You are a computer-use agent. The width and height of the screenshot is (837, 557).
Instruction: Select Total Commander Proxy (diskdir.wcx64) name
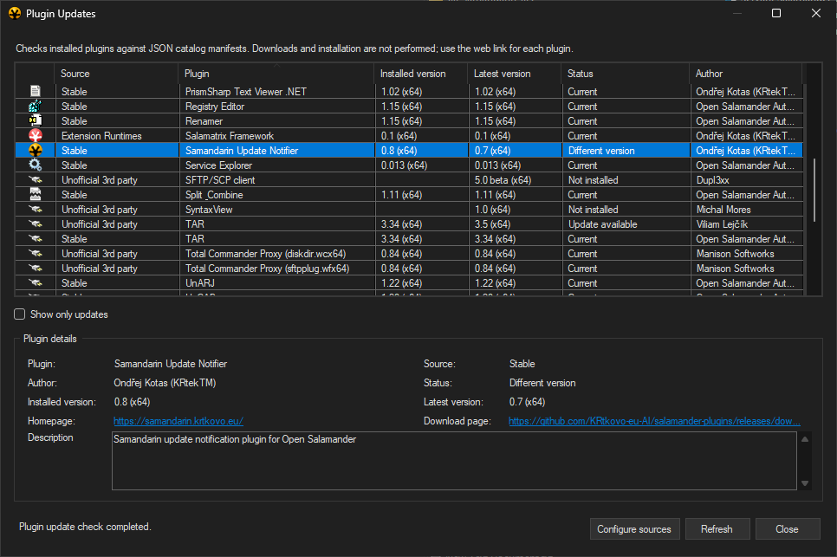click(x=265, y=254)
